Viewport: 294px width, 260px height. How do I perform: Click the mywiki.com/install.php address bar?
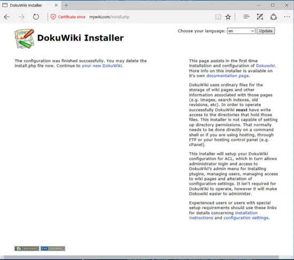(109, 17)
